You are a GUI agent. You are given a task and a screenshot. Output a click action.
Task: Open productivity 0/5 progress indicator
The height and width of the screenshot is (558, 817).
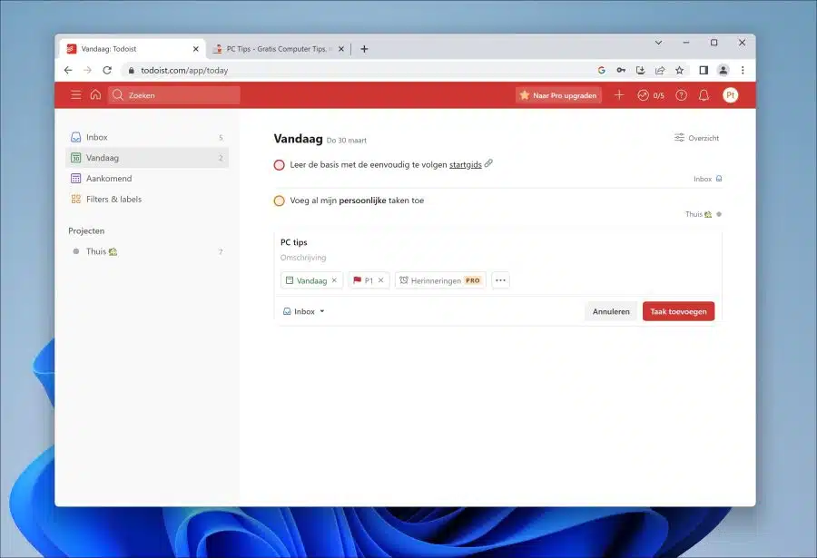pyautogui.click(x=651, y=95)
